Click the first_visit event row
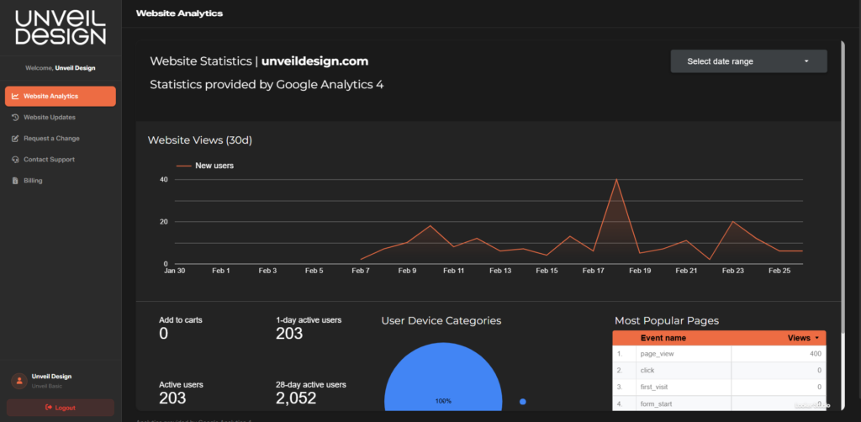The width and height of the screenshot is (861, 422). click(x=719, y=387)
